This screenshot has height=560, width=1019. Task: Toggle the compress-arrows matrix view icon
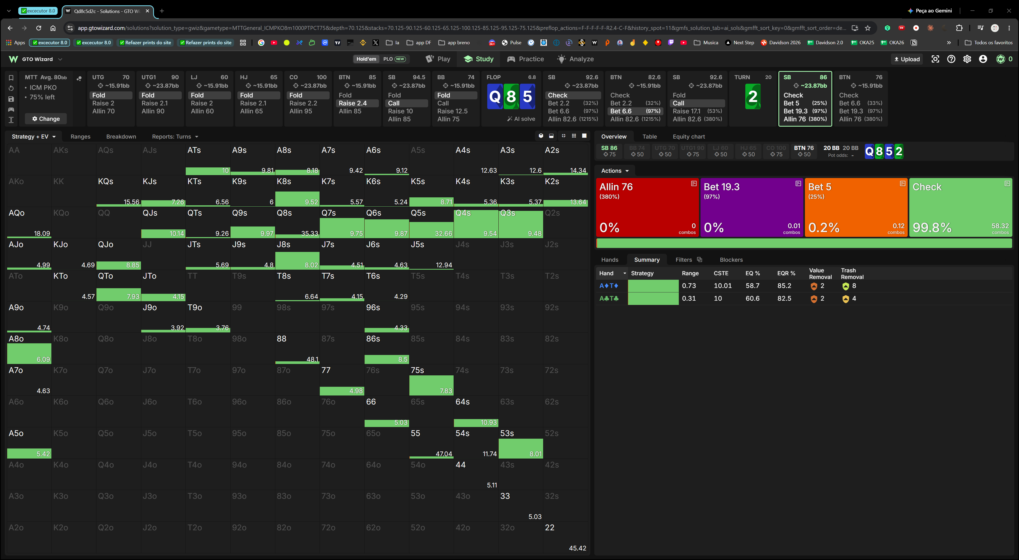click(x=563, y=136)
